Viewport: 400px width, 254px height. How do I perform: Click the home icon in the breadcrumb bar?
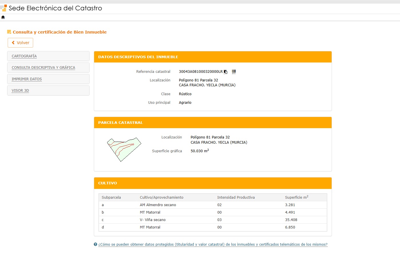click(3, 17)
